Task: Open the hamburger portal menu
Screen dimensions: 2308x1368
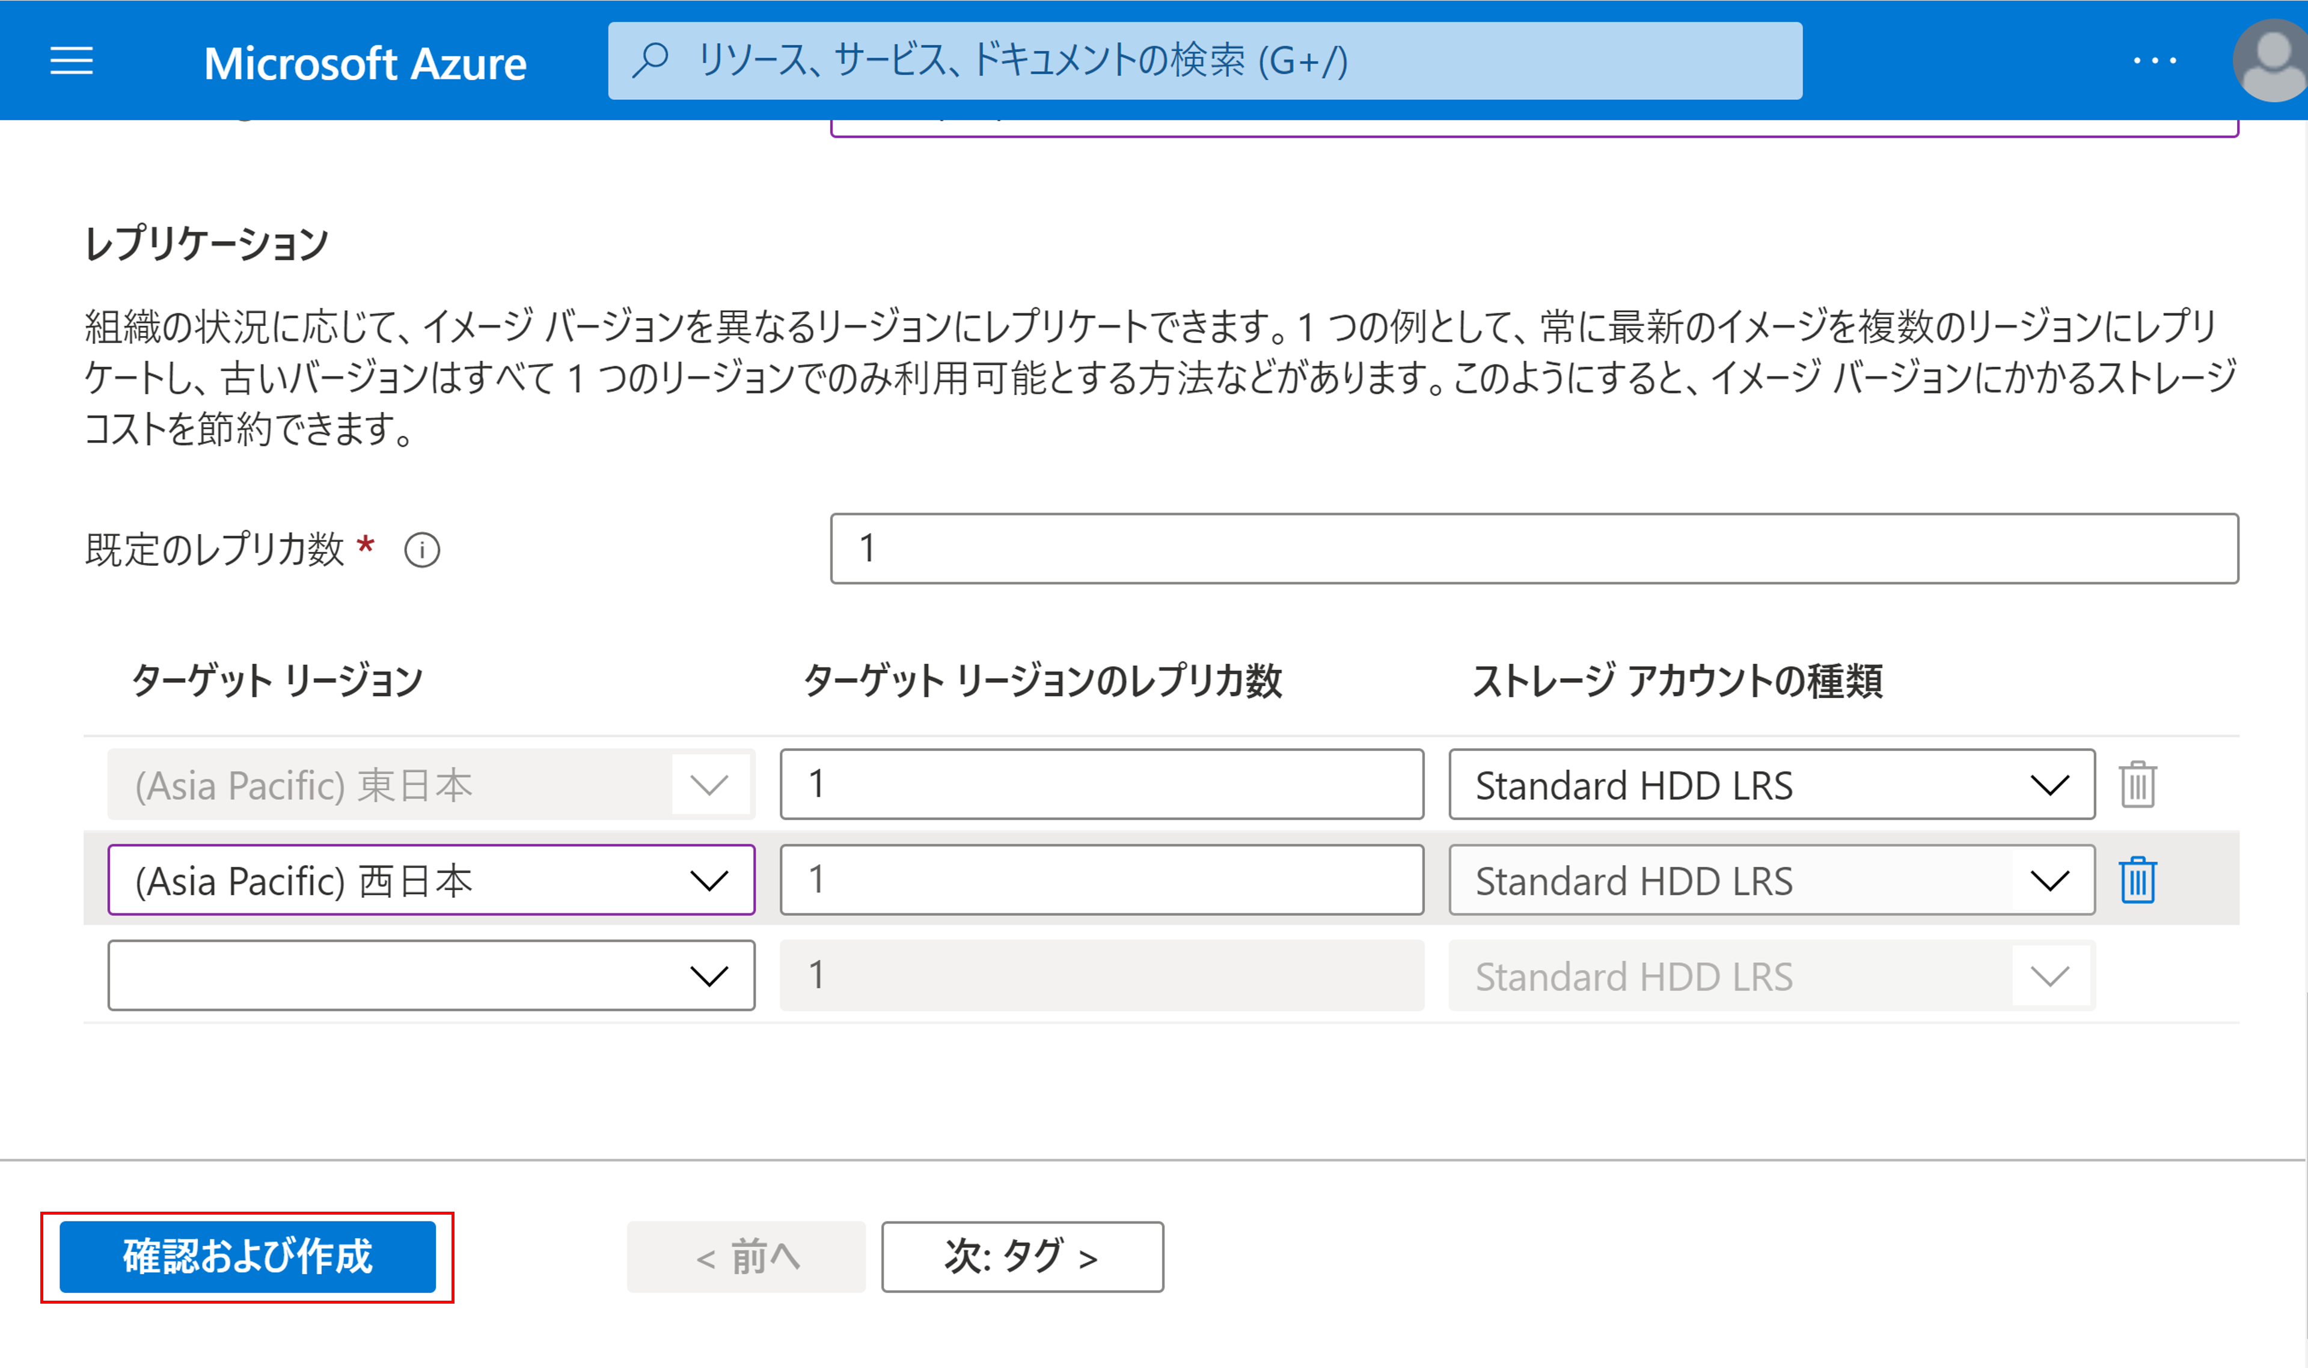Action: [x=71, y=62]
